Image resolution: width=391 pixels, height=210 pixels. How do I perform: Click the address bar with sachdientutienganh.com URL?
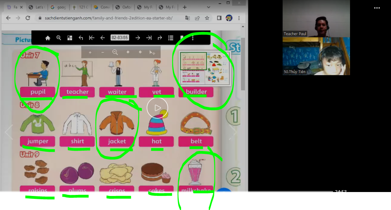pyautogui.click(x=109, y=18)
